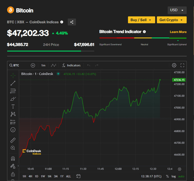Image resolution: width=194 pixels, height=181 pixels.
Task: Select the 1H time range
Action: (24, 176)
